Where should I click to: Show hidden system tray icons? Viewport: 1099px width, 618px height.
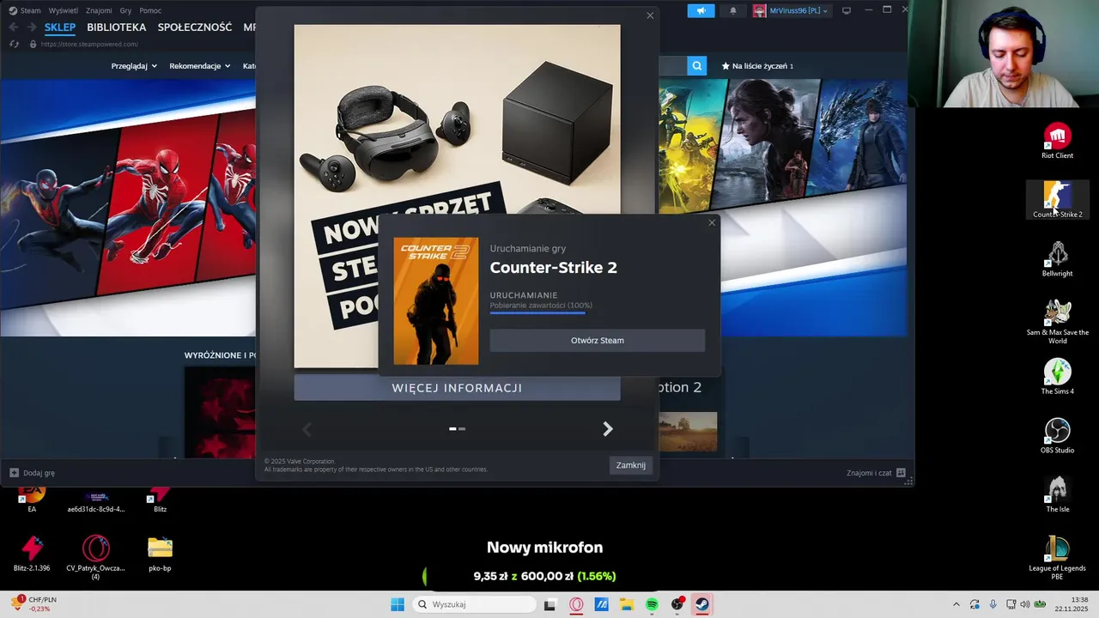[956, 604]
